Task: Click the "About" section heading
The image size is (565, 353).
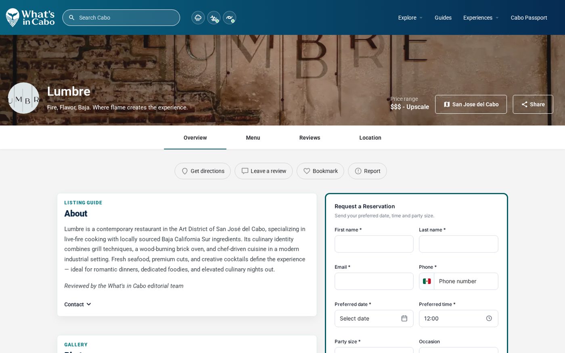Action: pos(76,213)
